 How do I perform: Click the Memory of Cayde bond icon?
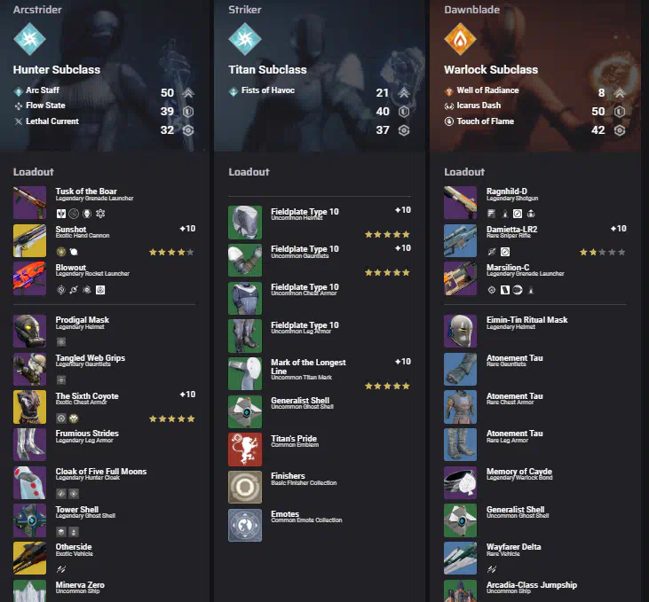[x=460, y=483]
